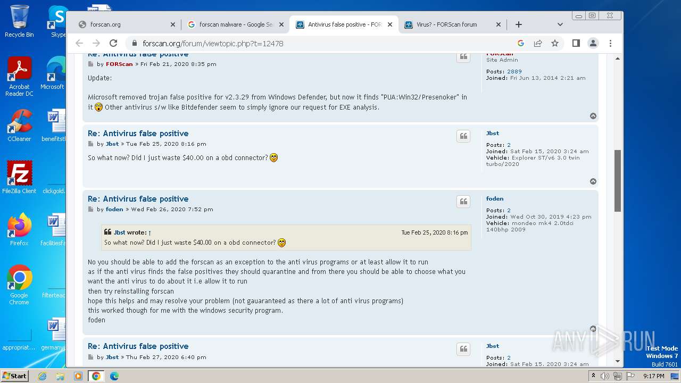Expand the tab search dropdown
This screenshot has height=383, width=681.
coord(560,24)
